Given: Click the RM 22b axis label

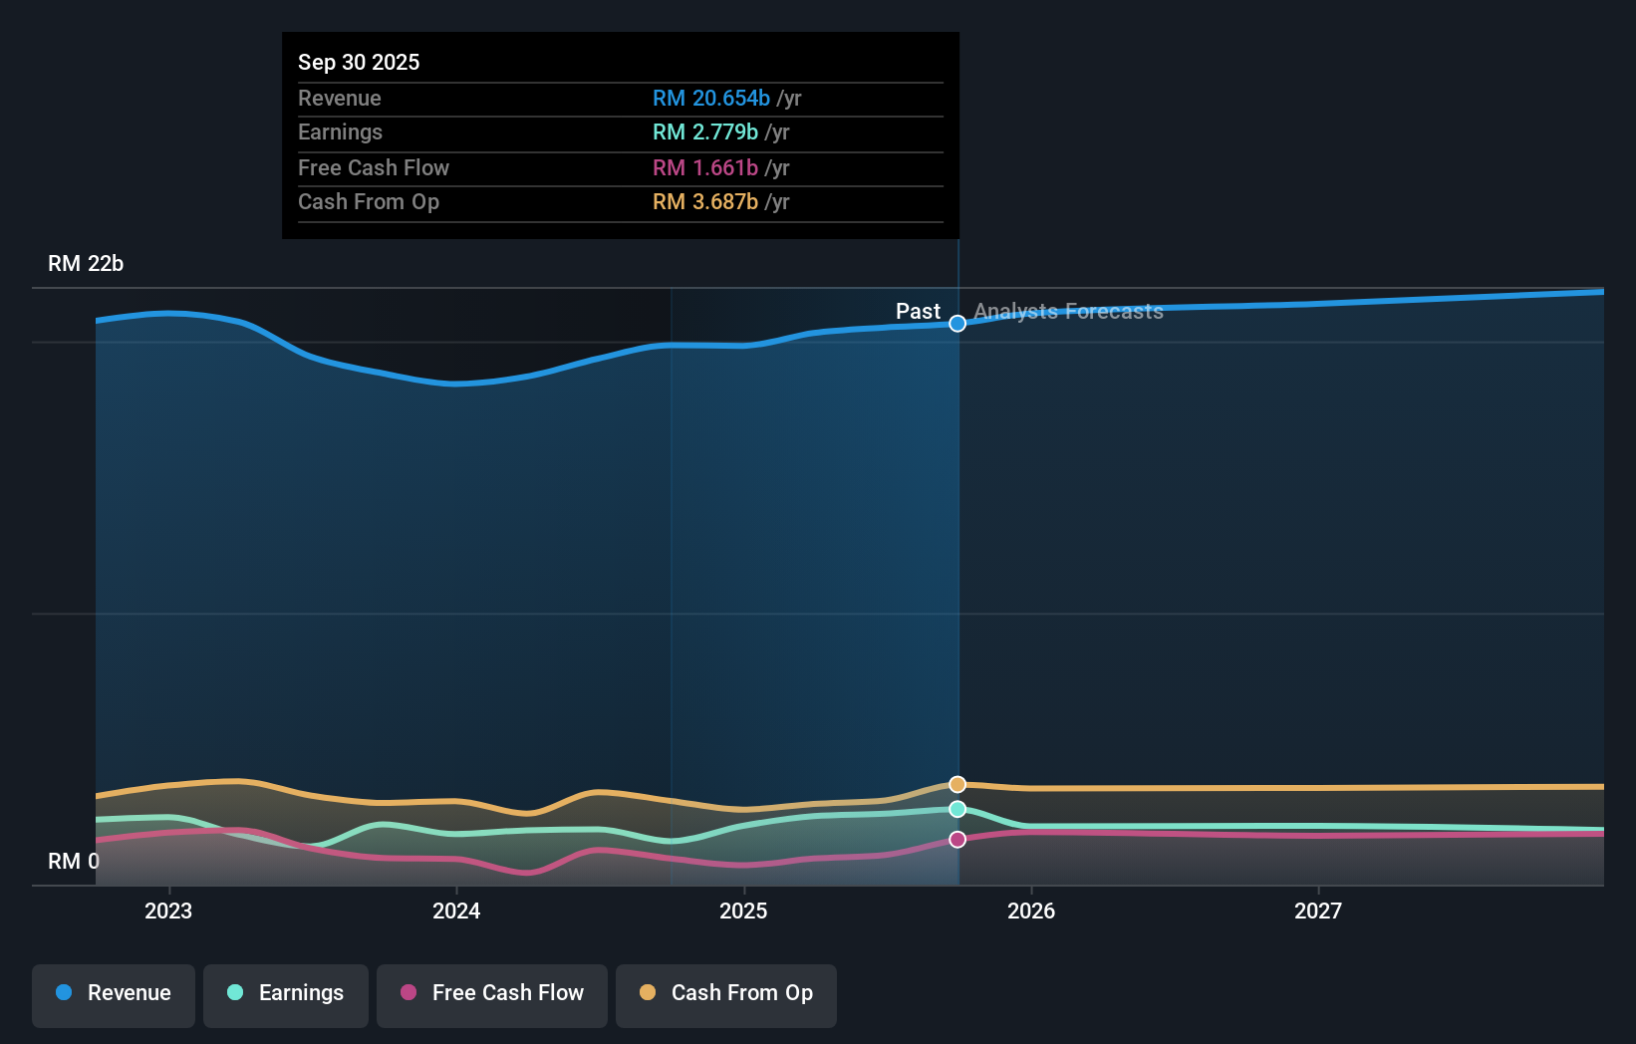Looking at the screenshot, I should click(85, 264).
